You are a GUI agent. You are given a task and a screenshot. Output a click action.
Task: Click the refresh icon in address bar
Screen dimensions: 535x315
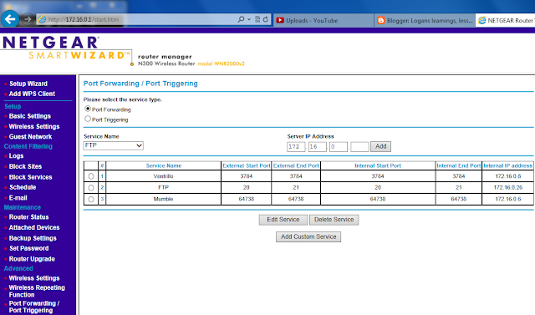point(266,20)
